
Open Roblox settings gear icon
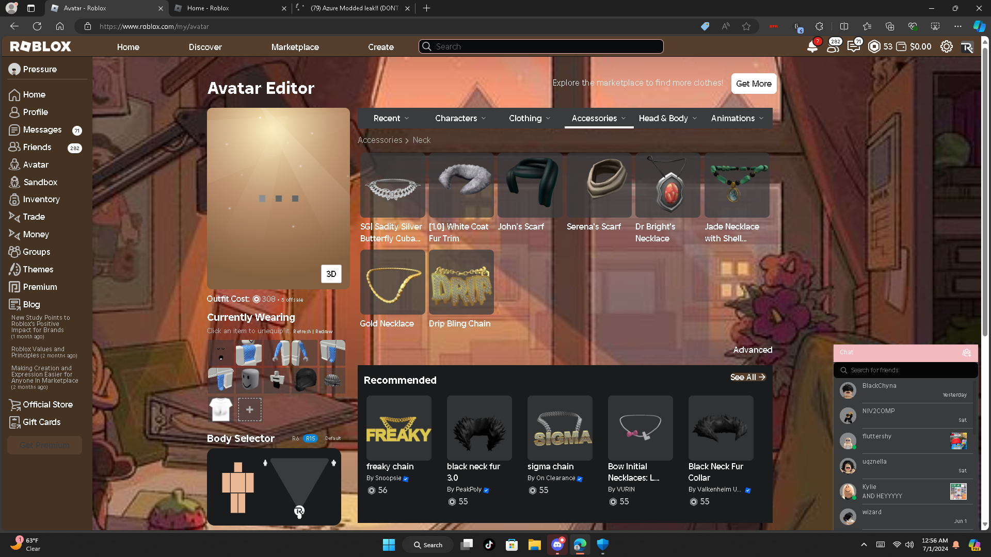(946, 46)
